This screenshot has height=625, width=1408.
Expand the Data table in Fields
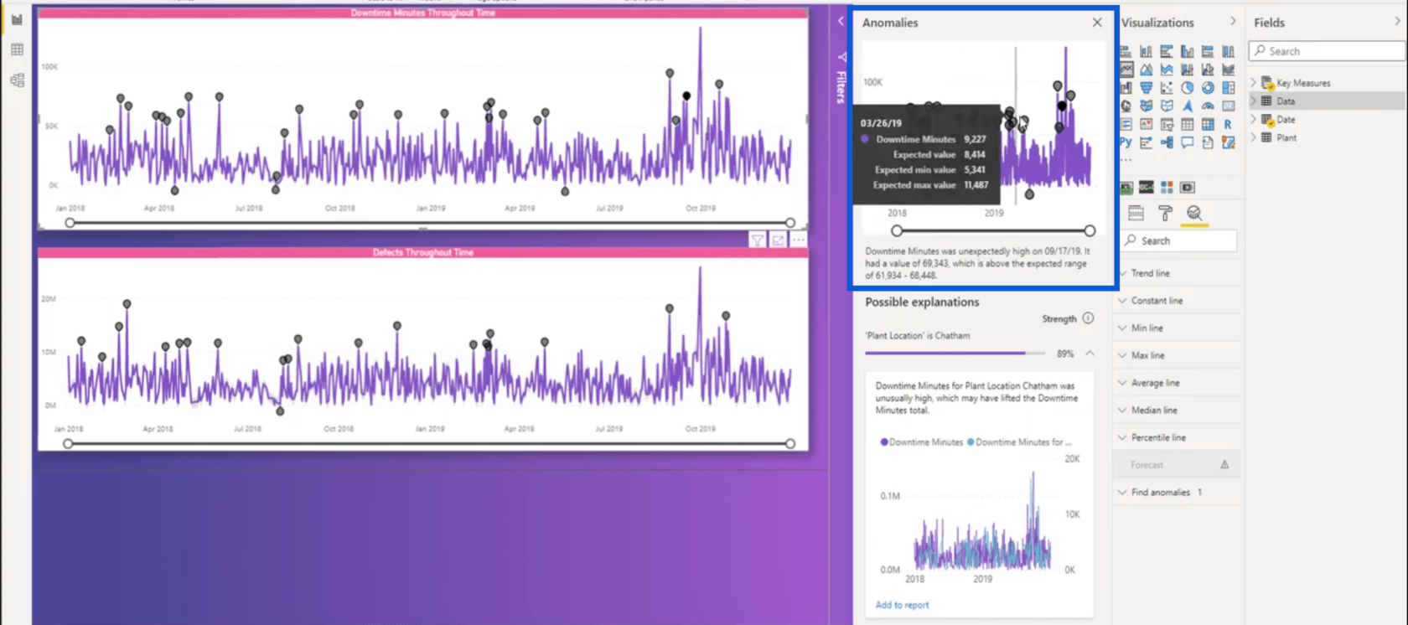point(1254,101)
